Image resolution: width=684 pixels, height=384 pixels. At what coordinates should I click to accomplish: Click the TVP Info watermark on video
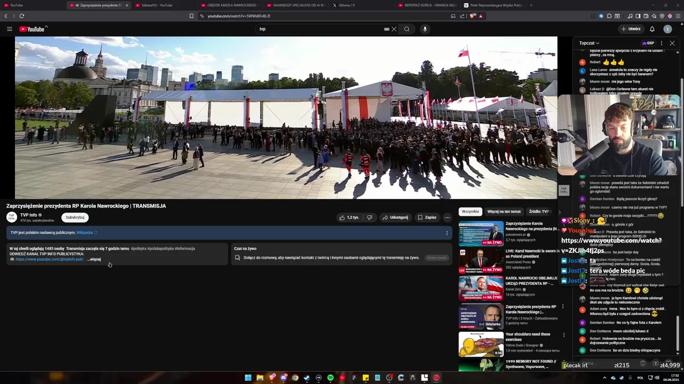[x=564, y=190]
